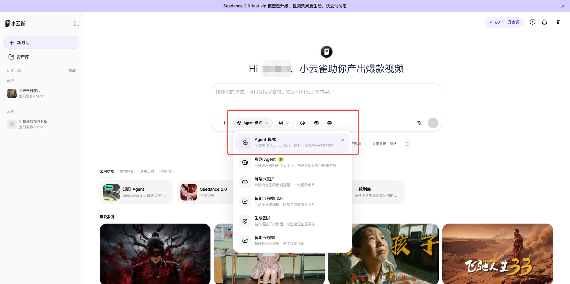This screenshot has height=284, width=570.
Task: Click 新对话 button
Action: click(41, 43)
